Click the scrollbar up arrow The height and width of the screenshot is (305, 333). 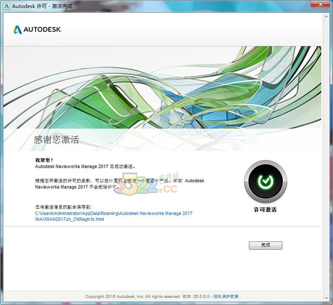[326, 17]
